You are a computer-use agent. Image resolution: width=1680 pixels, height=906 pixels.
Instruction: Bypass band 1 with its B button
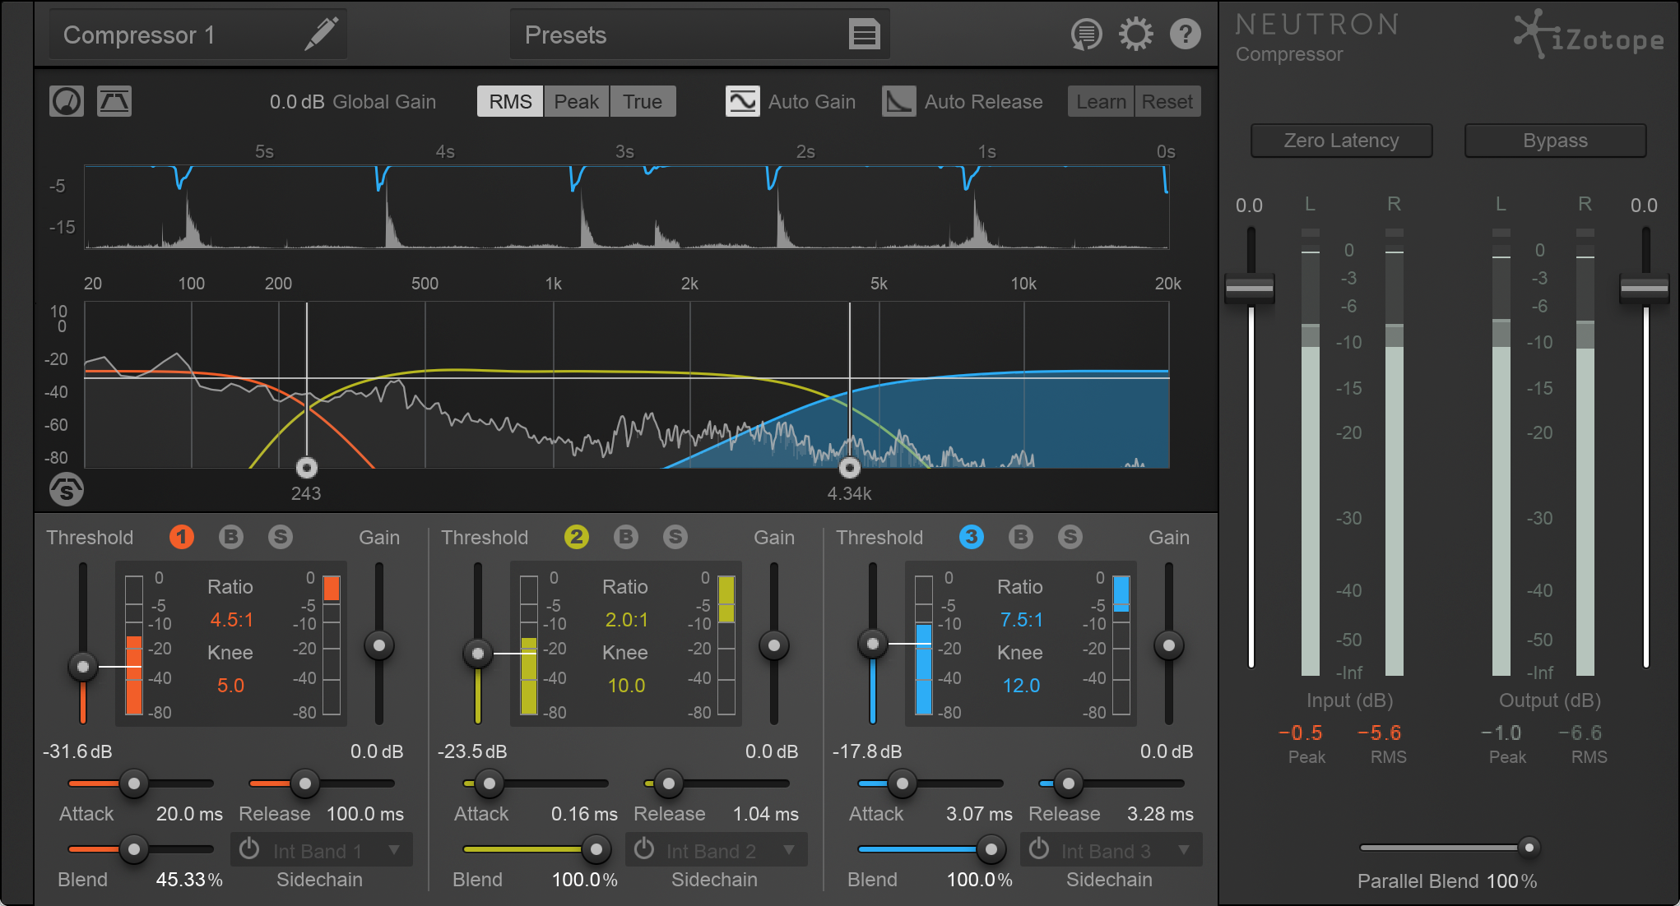pos(231,537)
